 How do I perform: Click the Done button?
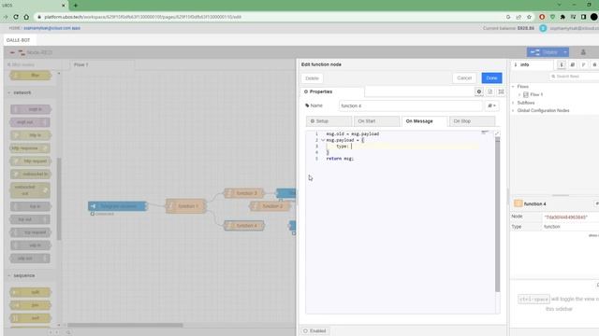[x=491, y=78]
